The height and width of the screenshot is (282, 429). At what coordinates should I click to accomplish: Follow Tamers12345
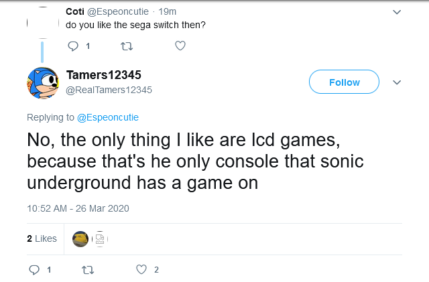pos(344,82)
